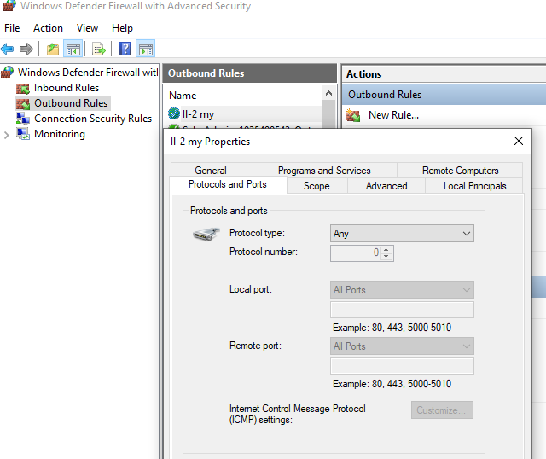Open the View menu
Image resolution: width=546 pixels, height=459 pixels.
[87, 28]
